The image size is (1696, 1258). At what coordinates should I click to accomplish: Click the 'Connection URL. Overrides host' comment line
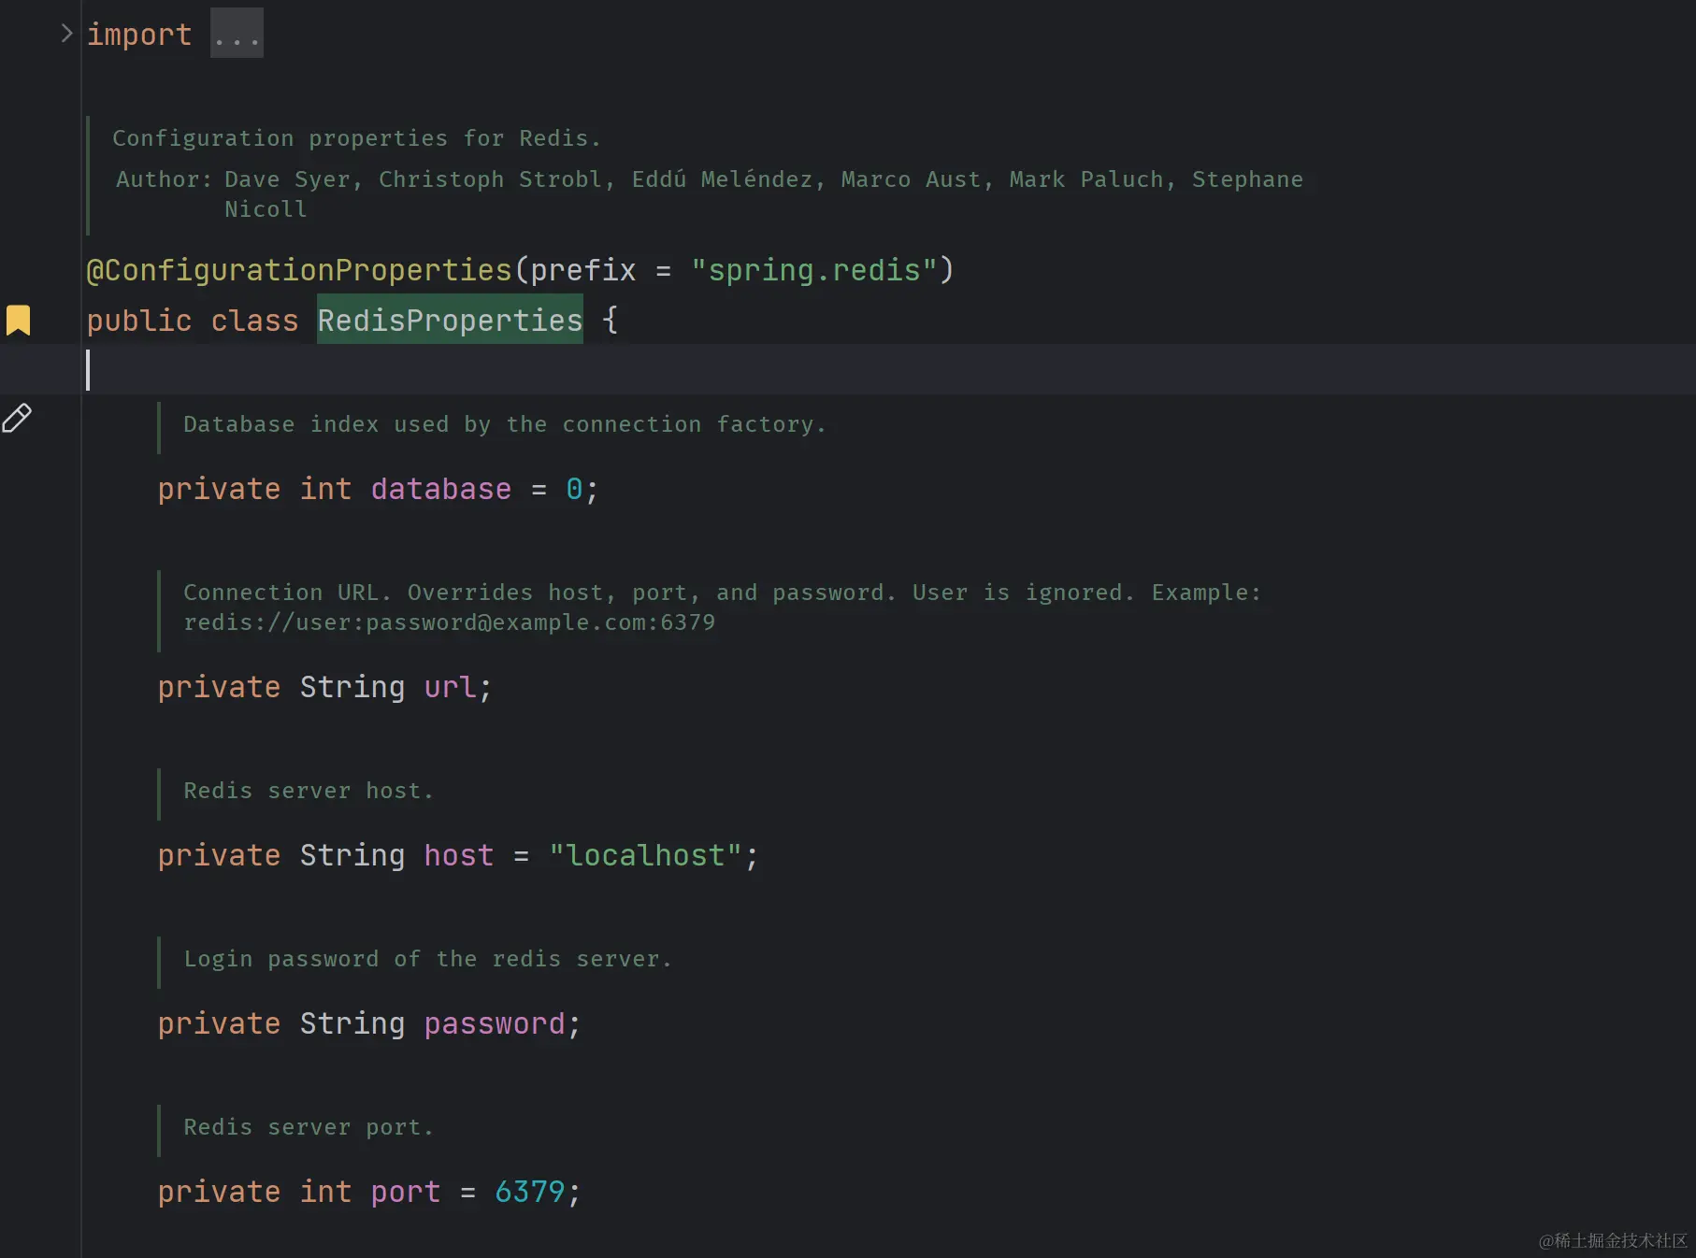pyautogui.click(x=722, y=593)
